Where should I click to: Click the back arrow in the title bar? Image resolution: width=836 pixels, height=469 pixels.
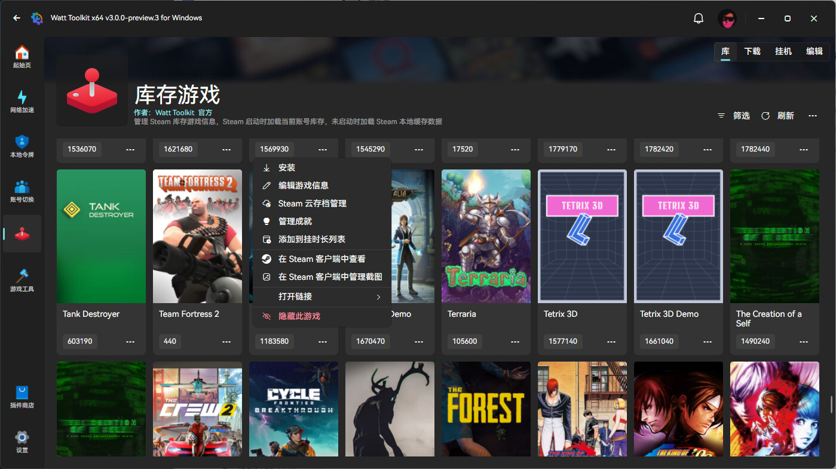(16, 18)
